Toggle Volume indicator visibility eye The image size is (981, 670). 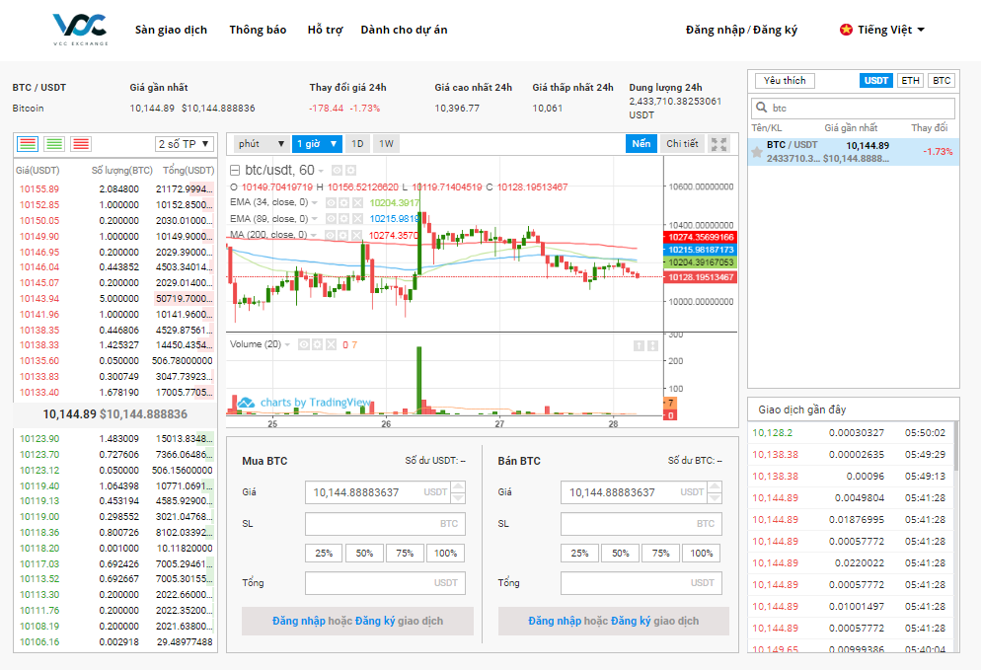tap(303, 344)
